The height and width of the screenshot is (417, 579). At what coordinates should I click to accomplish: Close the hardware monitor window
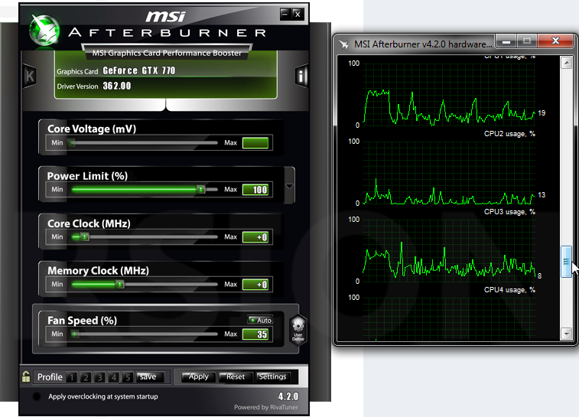[555, 41]
